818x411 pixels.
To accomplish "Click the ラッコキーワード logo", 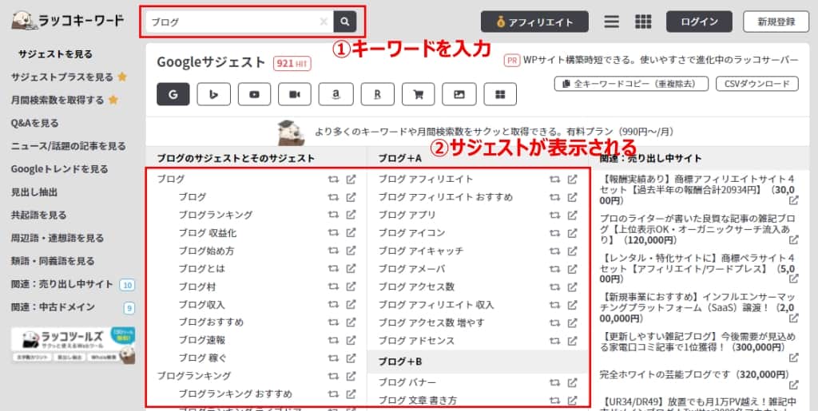I will tap(68, 21).
